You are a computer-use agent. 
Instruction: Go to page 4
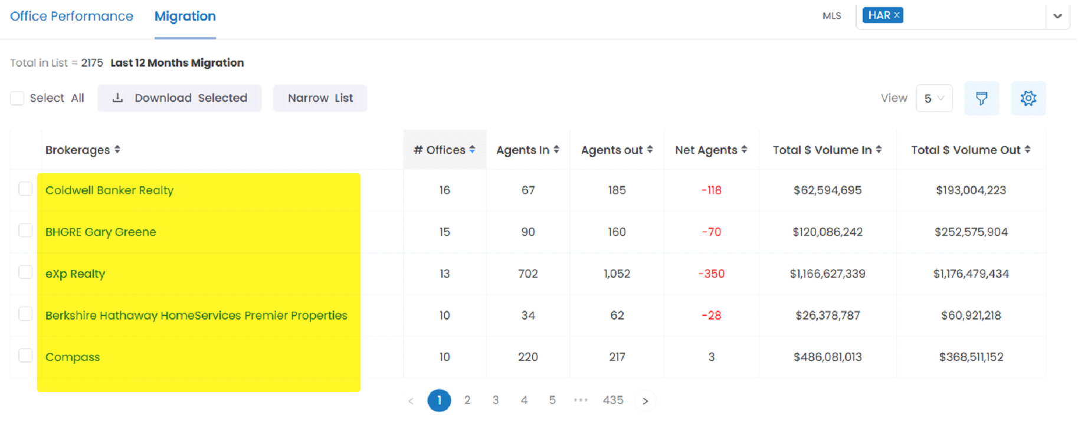[524, 400]
